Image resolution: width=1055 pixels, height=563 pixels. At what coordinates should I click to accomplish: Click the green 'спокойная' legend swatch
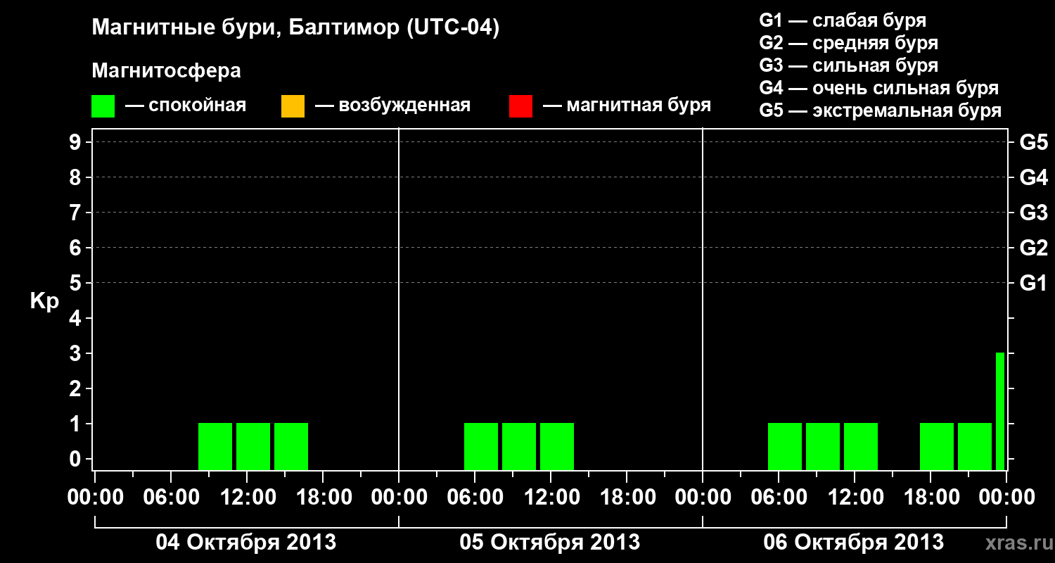click(103, 106)
